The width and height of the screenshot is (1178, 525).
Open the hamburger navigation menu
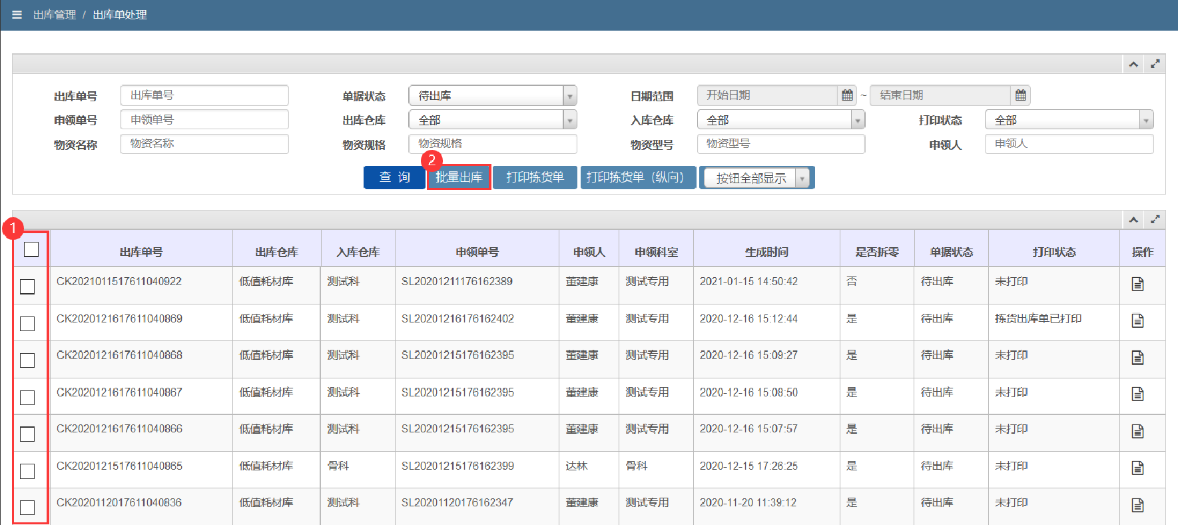pyautogui.click(x=17, y=15)
